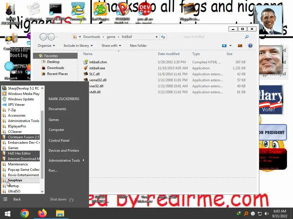
Task: Sort files by Date modified column
Action: click(x=169, y=54)
